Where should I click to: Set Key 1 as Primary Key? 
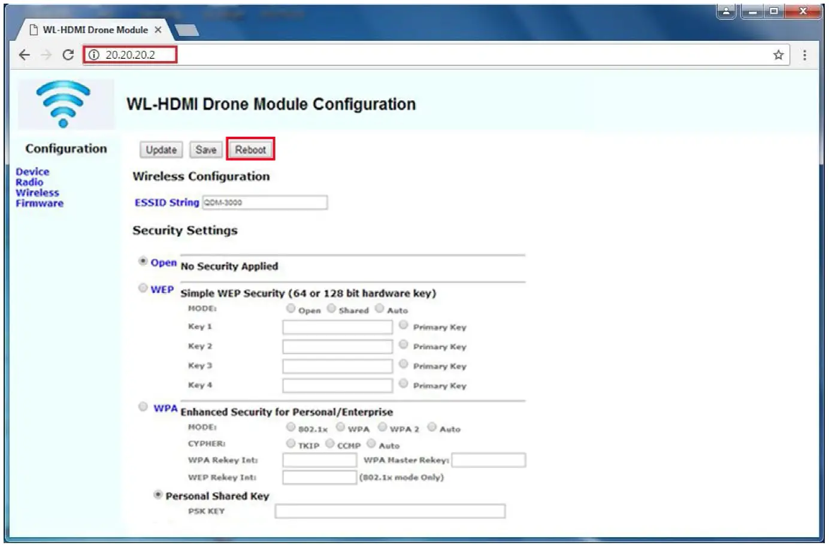pyautogui.click(x=404, y=326)
